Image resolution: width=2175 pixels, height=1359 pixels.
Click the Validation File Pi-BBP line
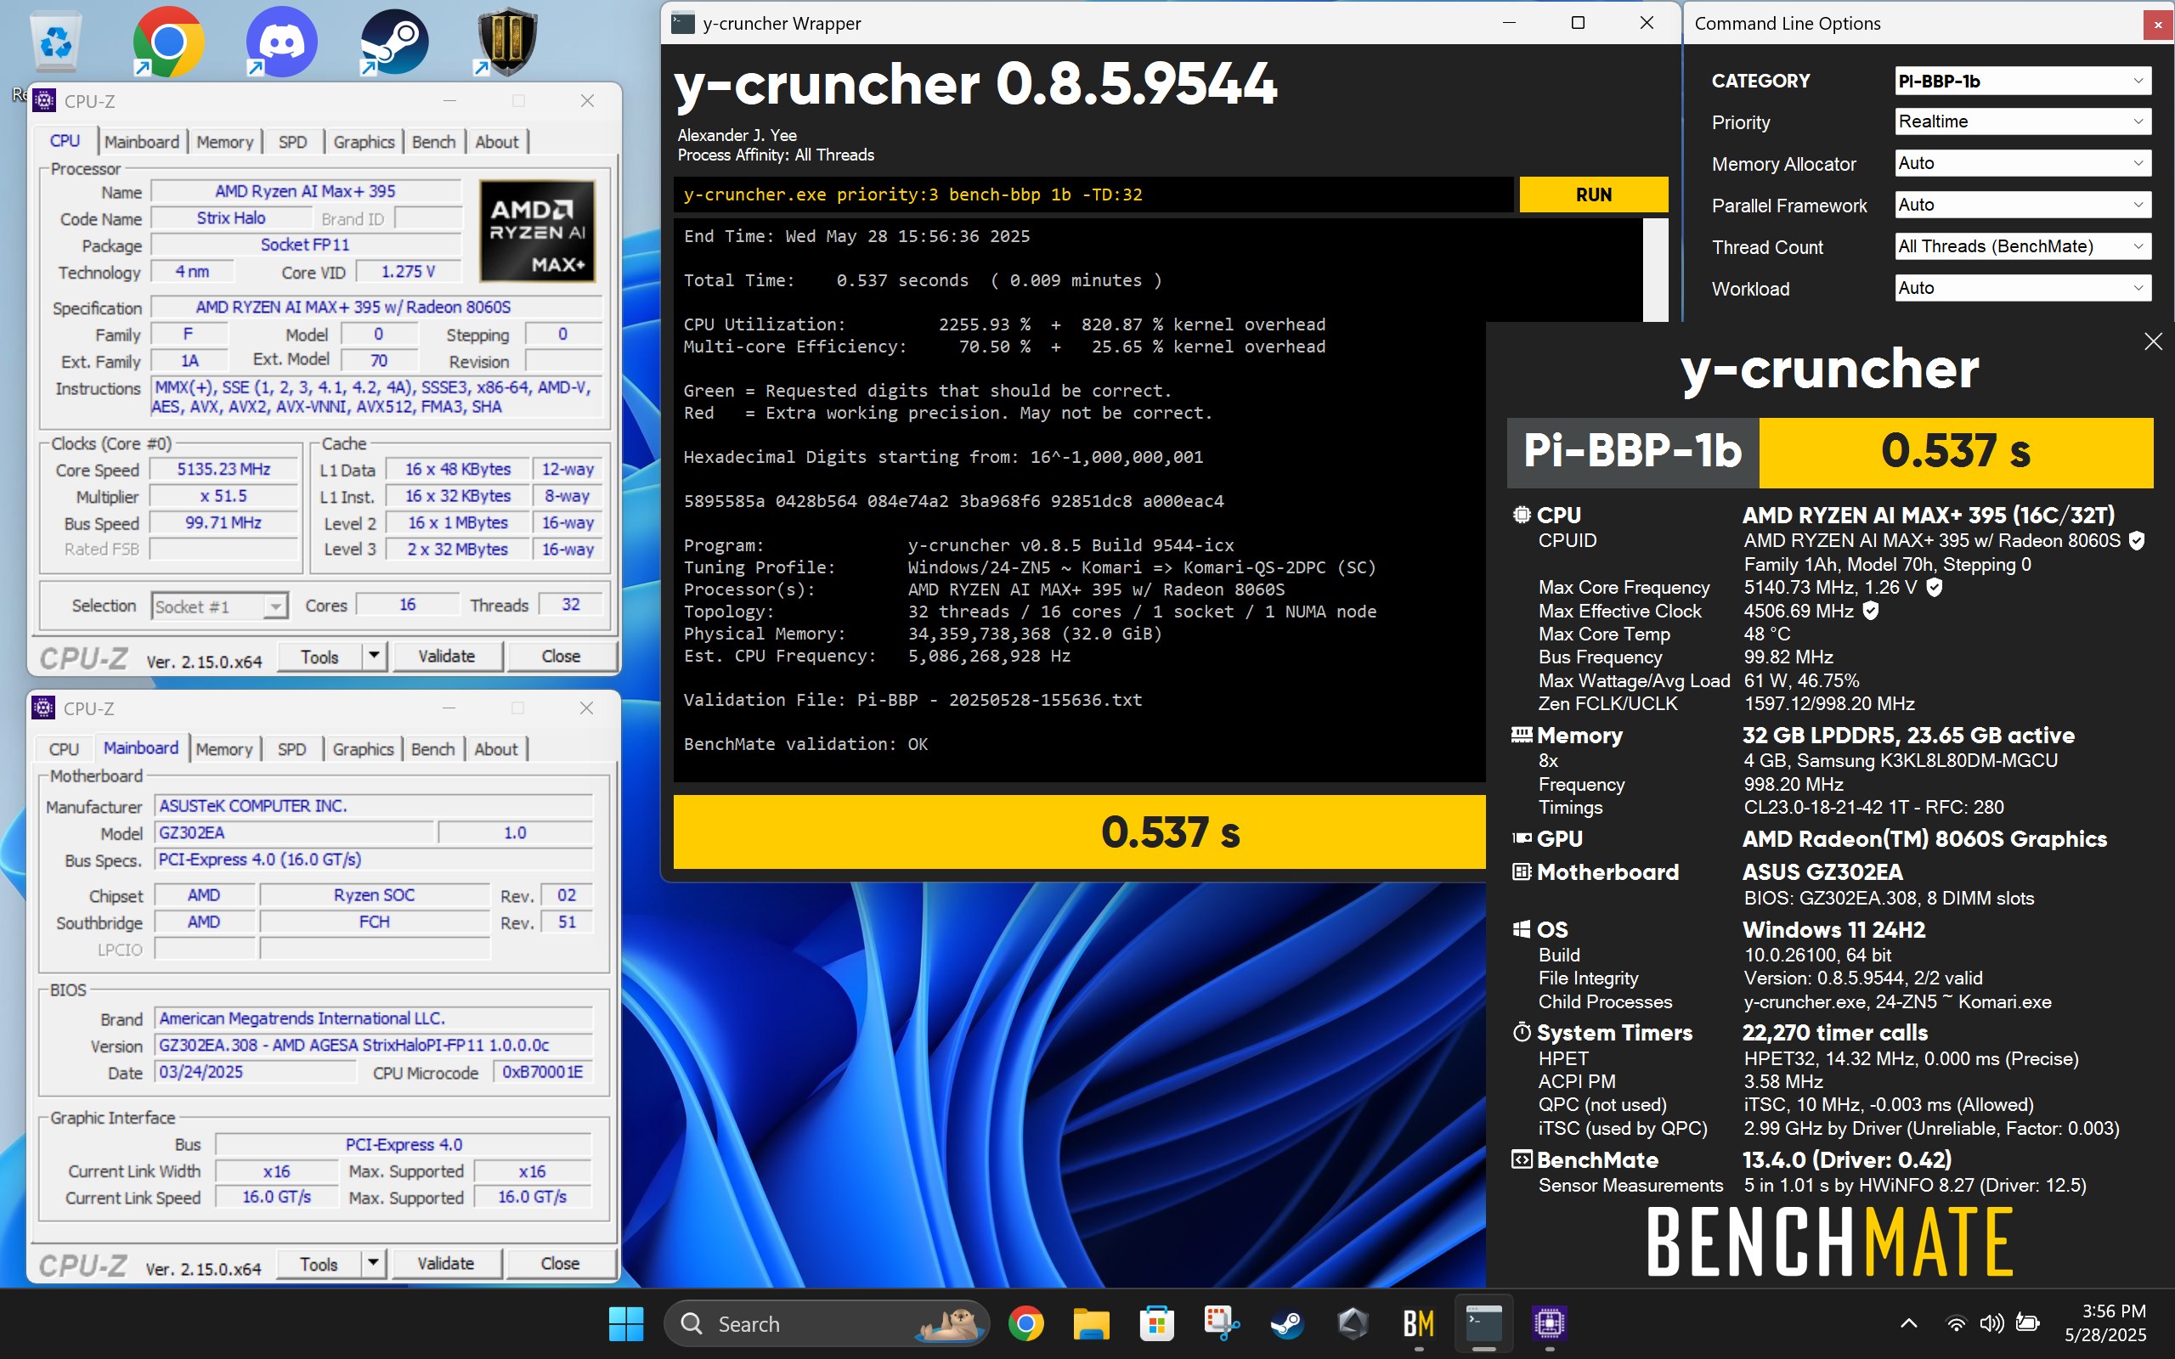(x=912, y=699)
